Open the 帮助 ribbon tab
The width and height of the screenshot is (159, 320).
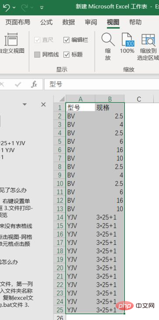click(x=135, y=22)
